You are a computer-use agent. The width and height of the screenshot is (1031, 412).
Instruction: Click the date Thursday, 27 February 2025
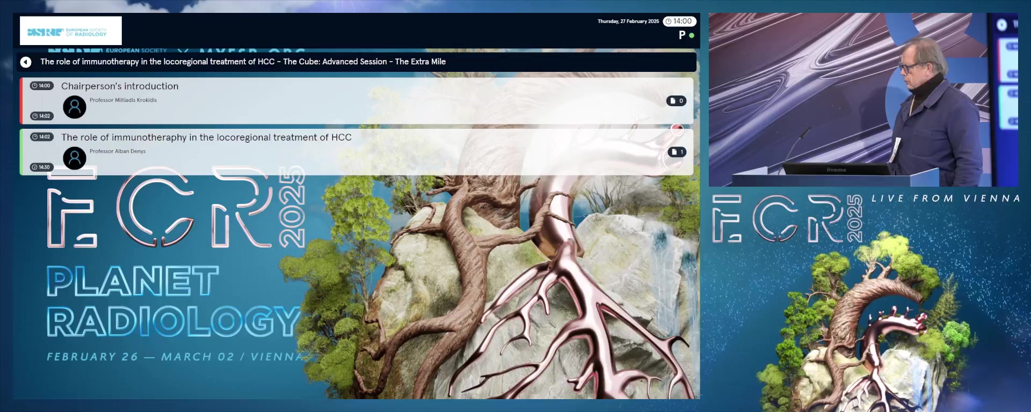coord(628,21)
